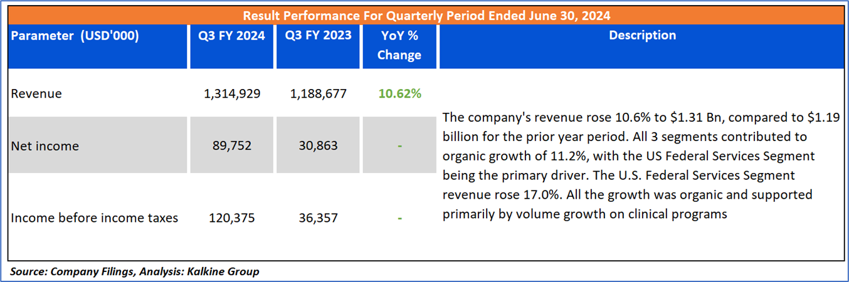Select the pre-tax income value 120,375

pyautogui.click(x=232, y=218)
